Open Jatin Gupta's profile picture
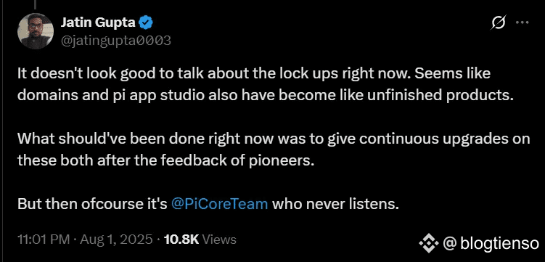Screen dimensions: 545x262 coord(36,31)
